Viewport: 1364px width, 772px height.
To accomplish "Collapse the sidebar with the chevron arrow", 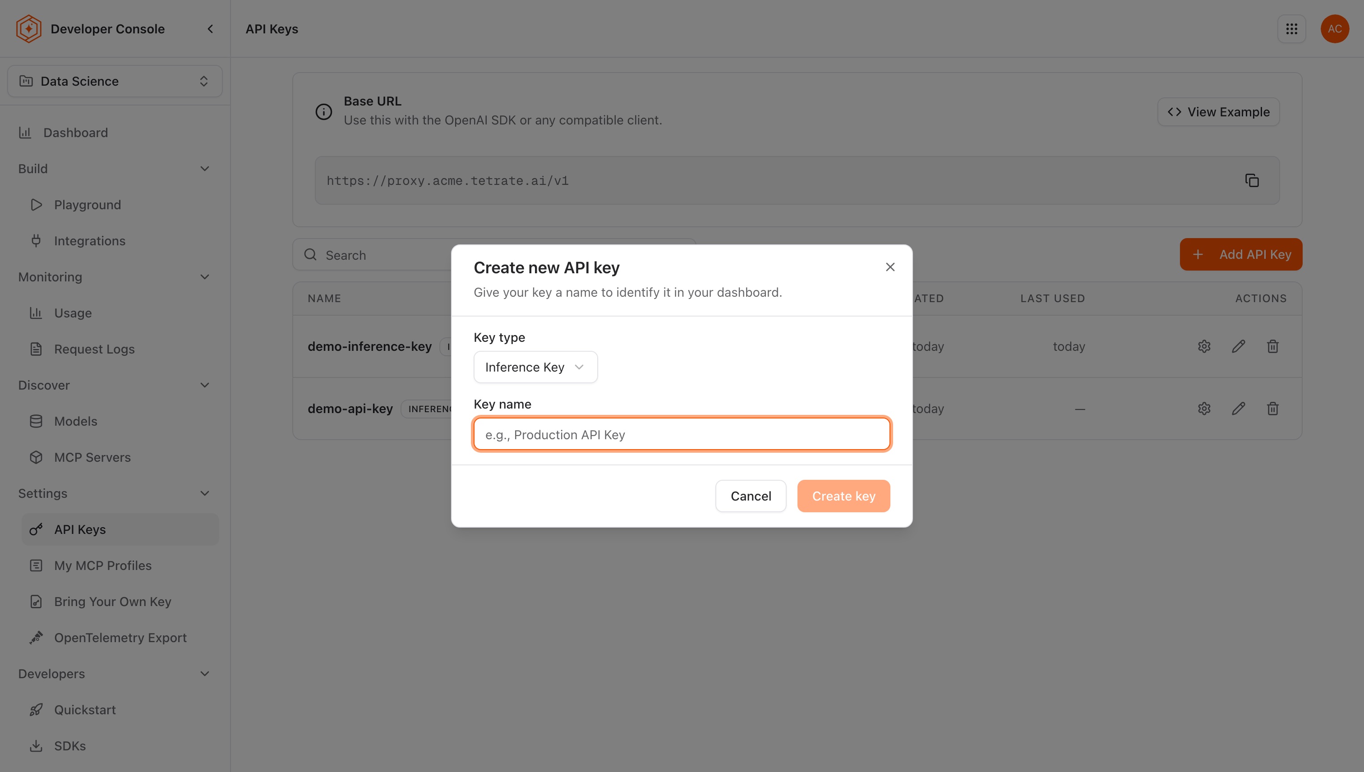I will (210, 28).
